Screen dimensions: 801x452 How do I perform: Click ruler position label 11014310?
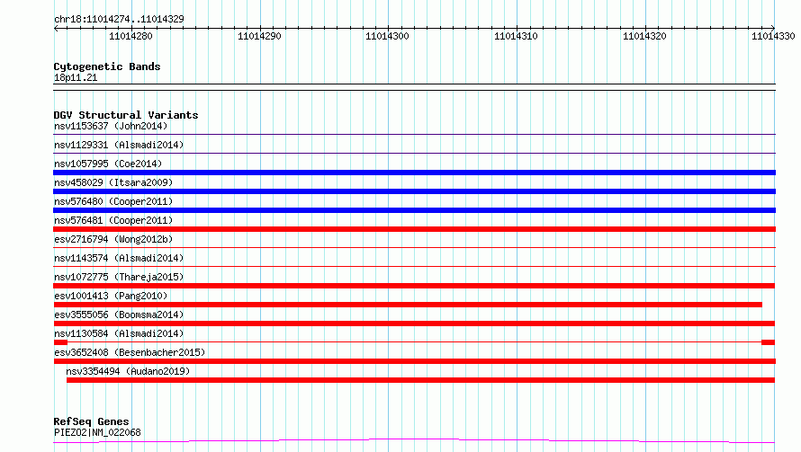[516, 36]
